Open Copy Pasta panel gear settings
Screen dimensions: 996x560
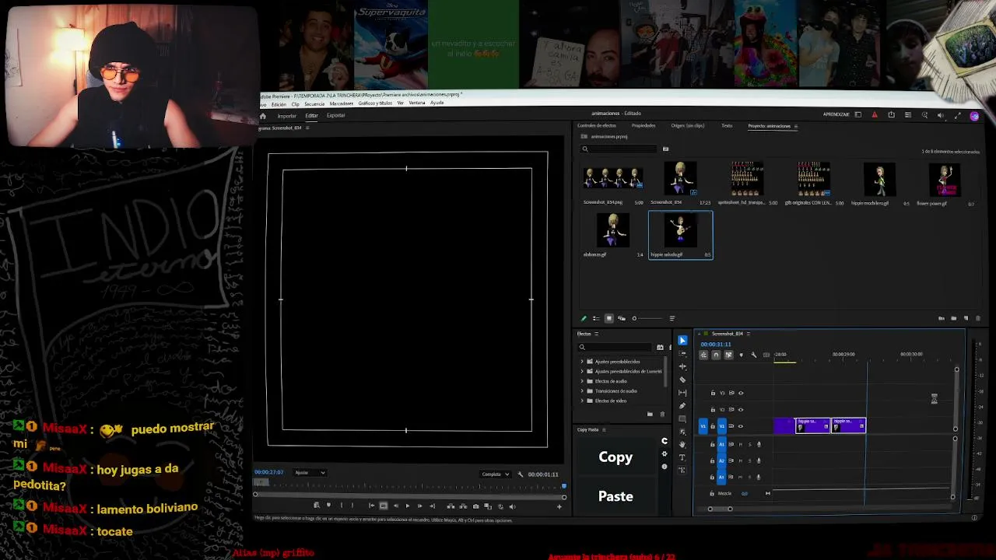coord(664,453)
